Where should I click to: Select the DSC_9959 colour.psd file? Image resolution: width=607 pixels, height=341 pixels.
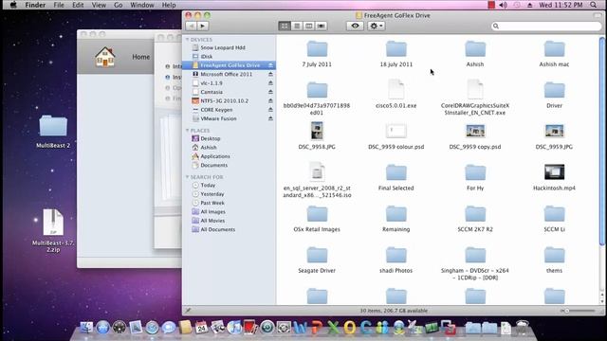coord(396,131)
